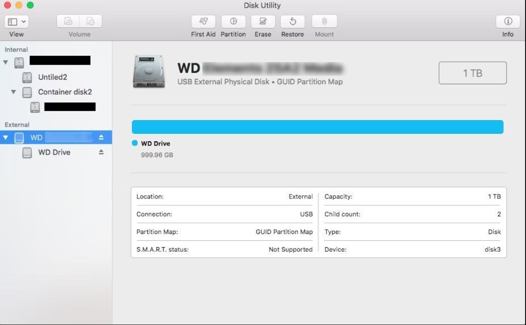Screen dimensions: 526x325
Task: Collapse the external WD disk triangle
Action: point(6,137)
